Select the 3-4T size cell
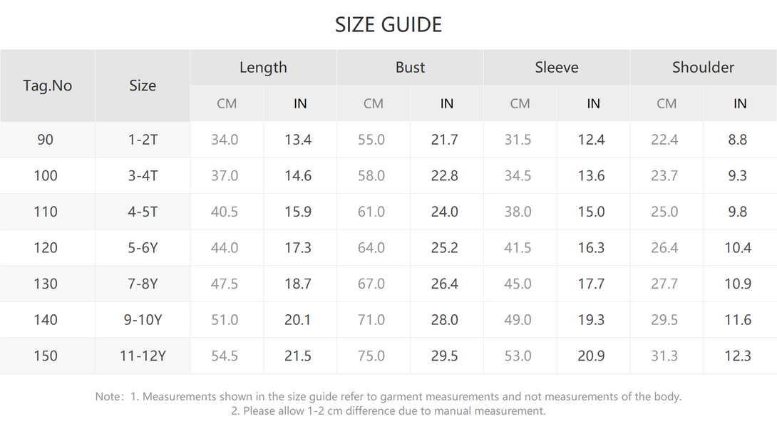 [x=143, y=176]
